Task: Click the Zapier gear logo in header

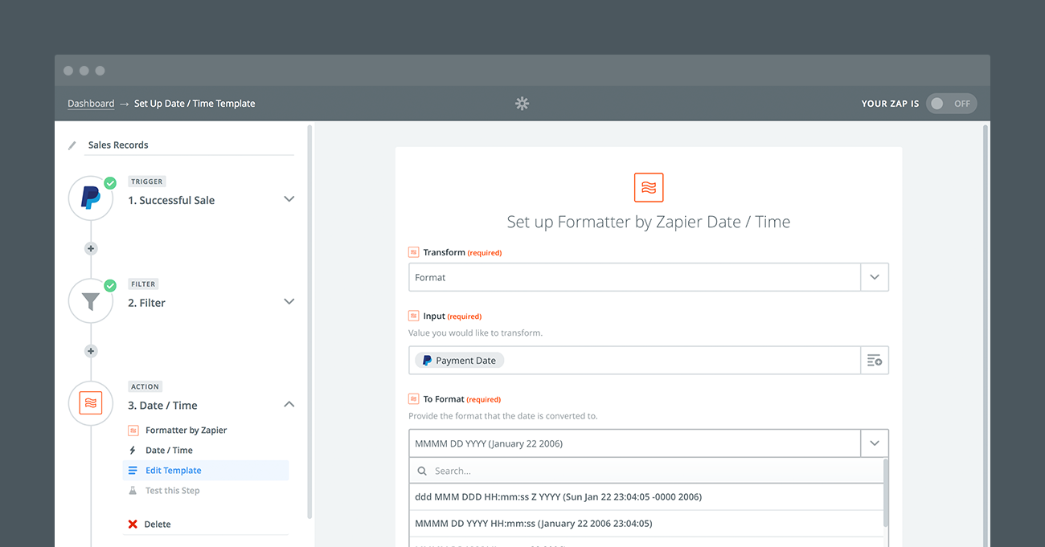Action: [522, 104]
